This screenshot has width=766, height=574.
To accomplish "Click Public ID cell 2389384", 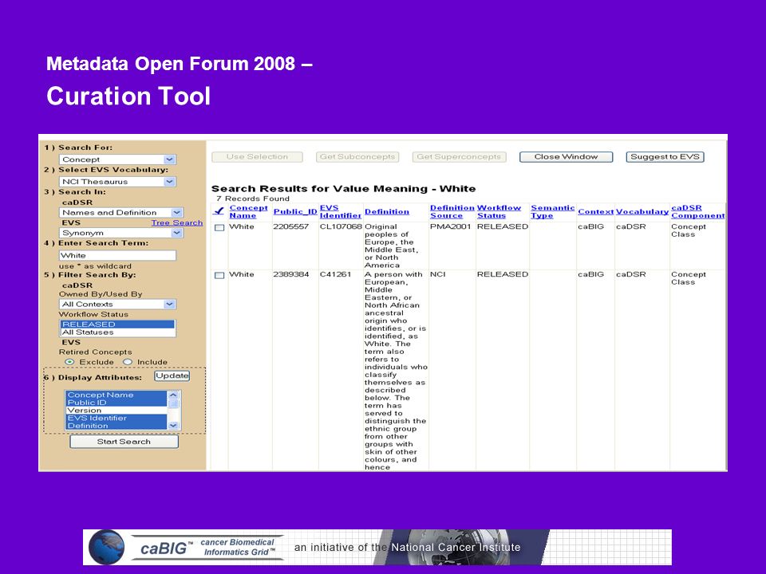I will [x=290, y=274].
